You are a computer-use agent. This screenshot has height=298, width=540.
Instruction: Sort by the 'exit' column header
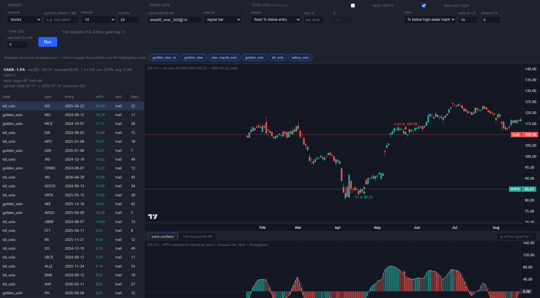tap(118, 97)
